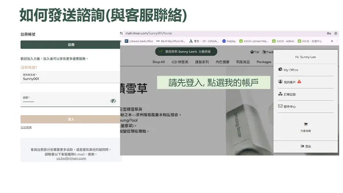Viewport: 343px width, 193px height.
Task: Click the 登入 login button
Action: (70, 119)
